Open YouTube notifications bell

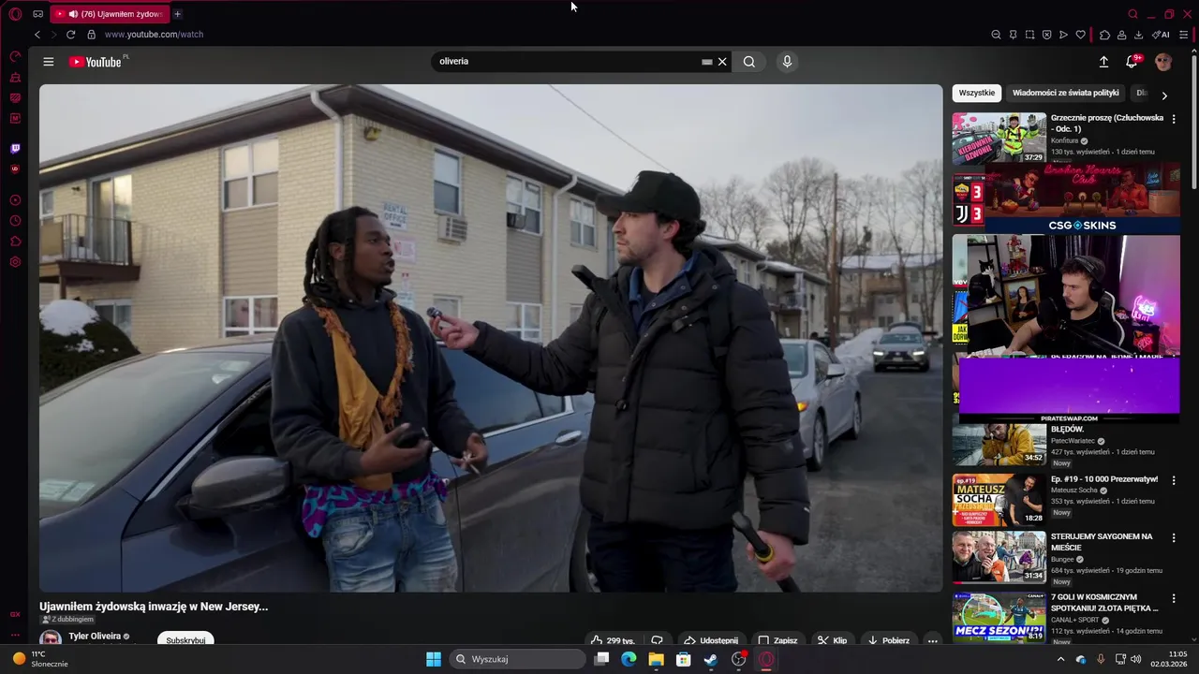pos(1132,62)
